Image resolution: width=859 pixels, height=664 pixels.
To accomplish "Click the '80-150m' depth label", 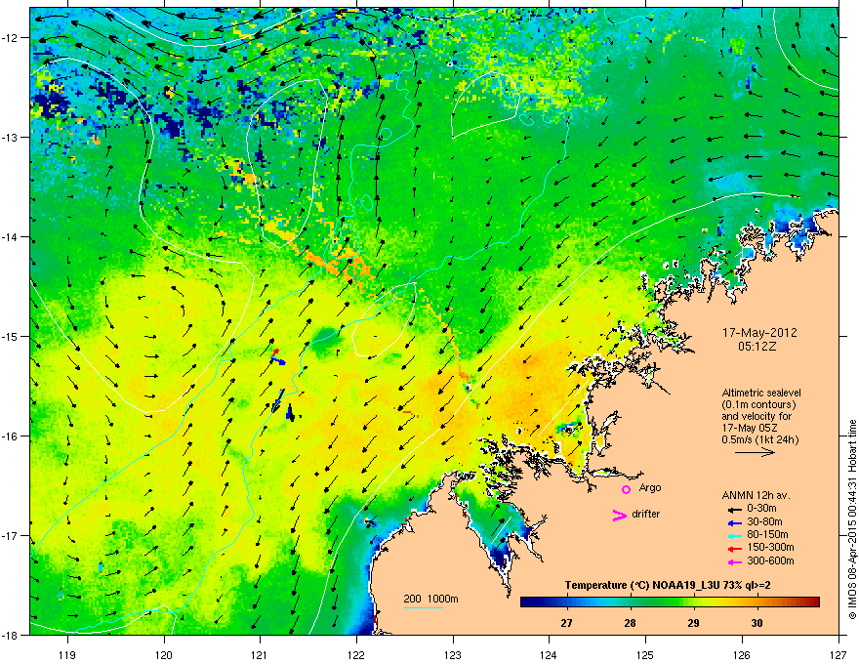I will click(x=767, y=535).
